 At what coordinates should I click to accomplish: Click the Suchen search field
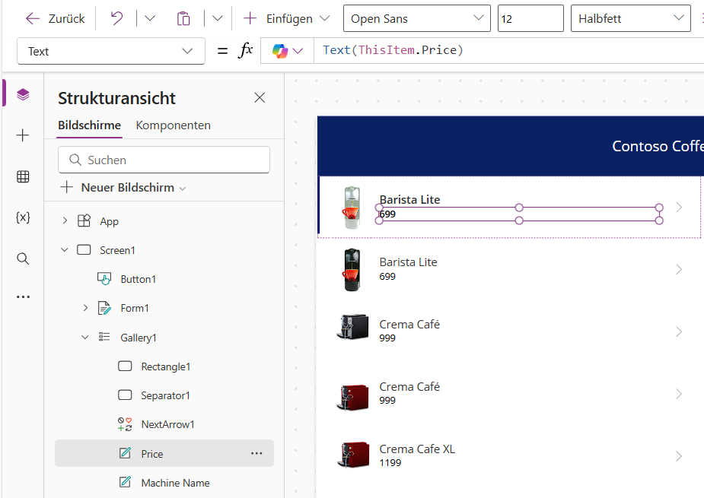pos(164,160)
